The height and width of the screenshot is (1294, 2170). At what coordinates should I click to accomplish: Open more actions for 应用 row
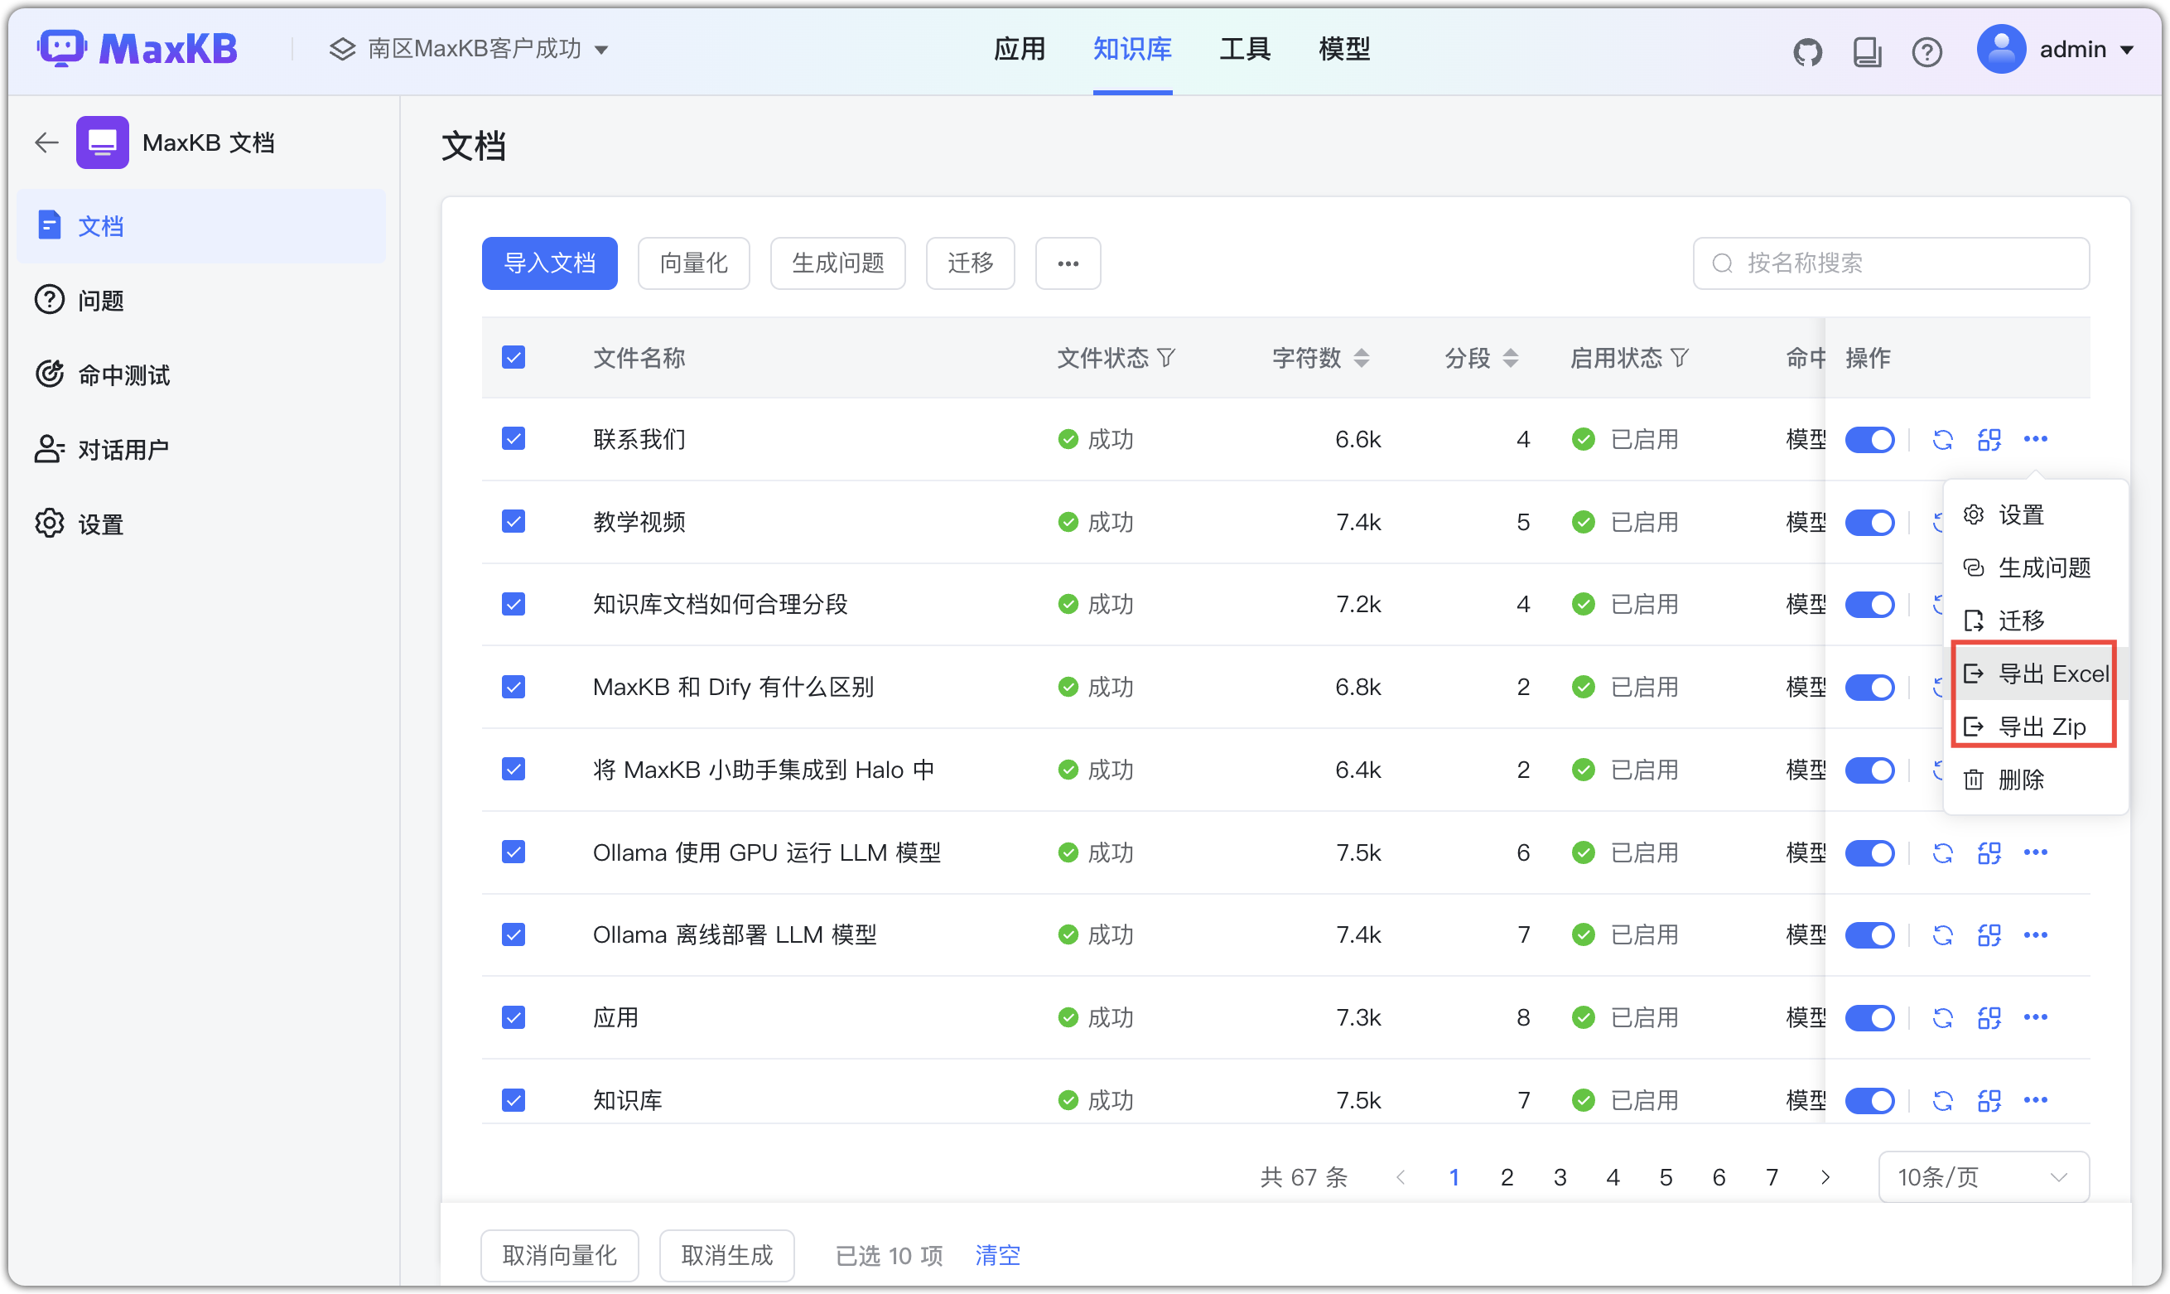tap(2035, 1016)
